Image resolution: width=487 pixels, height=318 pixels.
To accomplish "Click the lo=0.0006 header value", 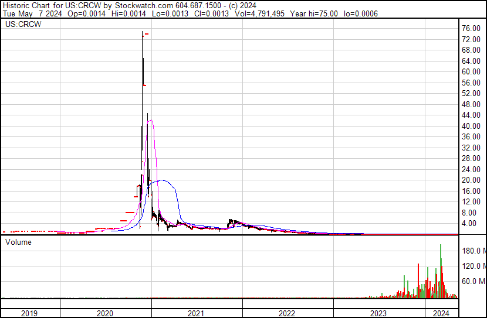I will point(361,13).
